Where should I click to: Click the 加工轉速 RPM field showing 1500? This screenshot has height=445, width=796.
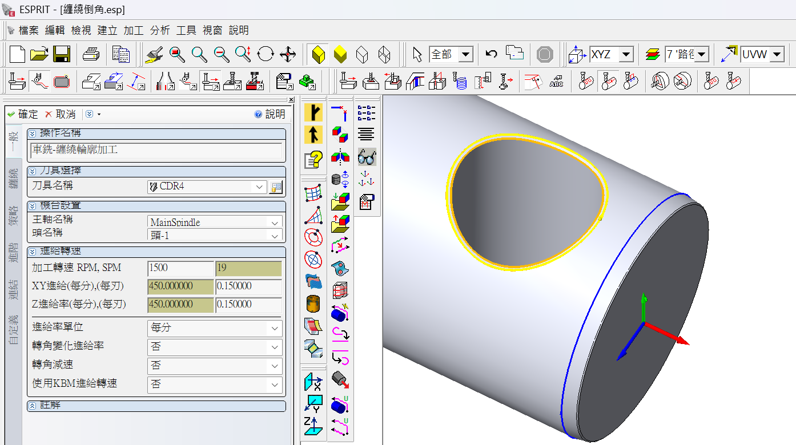tap(180, 268)
